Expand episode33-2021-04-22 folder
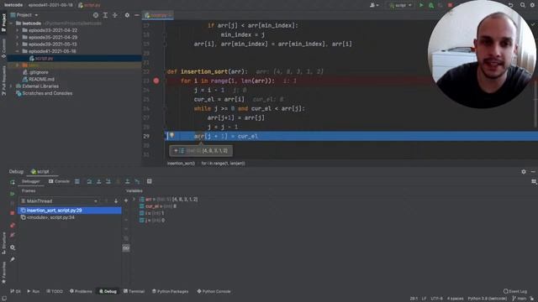The image size is (538, 302). click(17, 30)
